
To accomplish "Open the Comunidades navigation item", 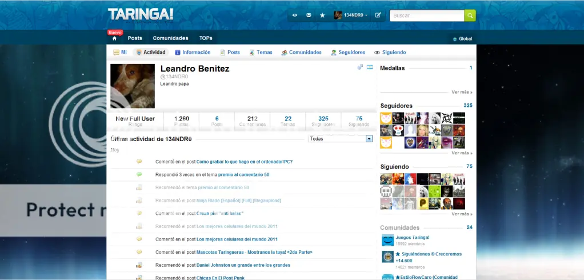I will [x=171, y=38].
